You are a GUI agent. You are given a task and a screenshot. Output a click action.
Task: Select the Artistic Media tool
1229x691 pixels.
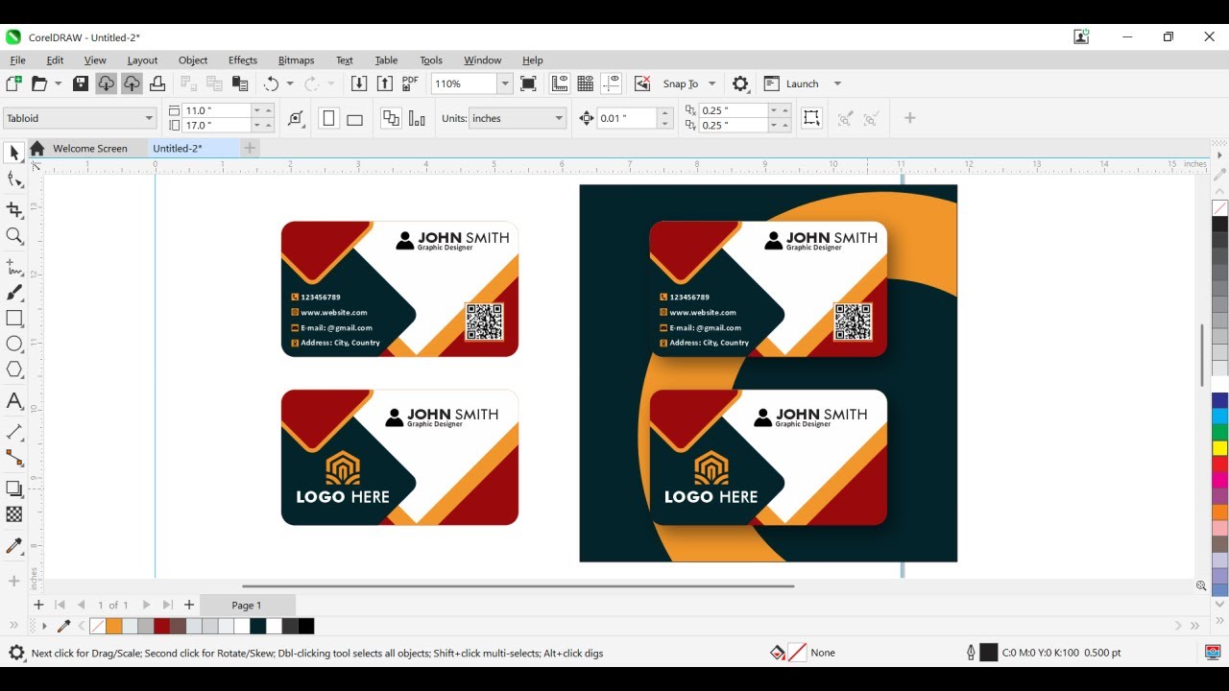(13, 293)
